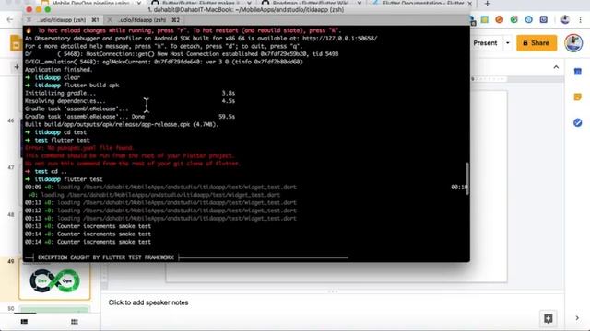Click the Observatory URL http://127.0.0.1:50658/
The height and width of the screenshot is (331, 590).
(x=340, y=39)
